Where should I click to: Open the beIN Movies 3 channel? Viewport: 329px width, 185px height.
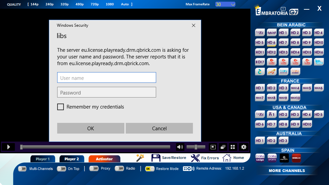tap(295, 62)
